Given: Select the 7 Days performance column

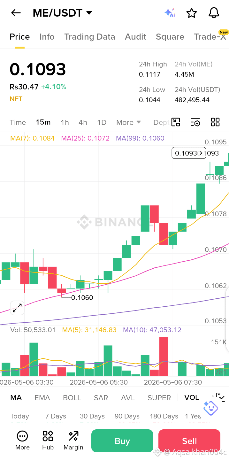Looking at the screenshot, I should click(56, 416).
